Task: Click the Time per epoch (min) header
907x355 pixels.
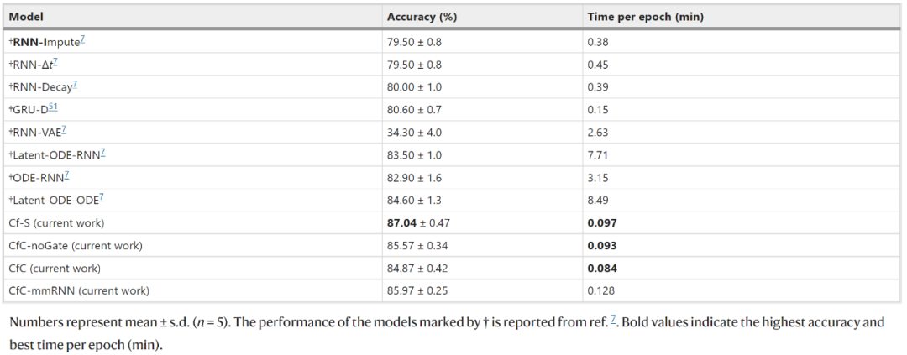Action: [x=645, y=17]
